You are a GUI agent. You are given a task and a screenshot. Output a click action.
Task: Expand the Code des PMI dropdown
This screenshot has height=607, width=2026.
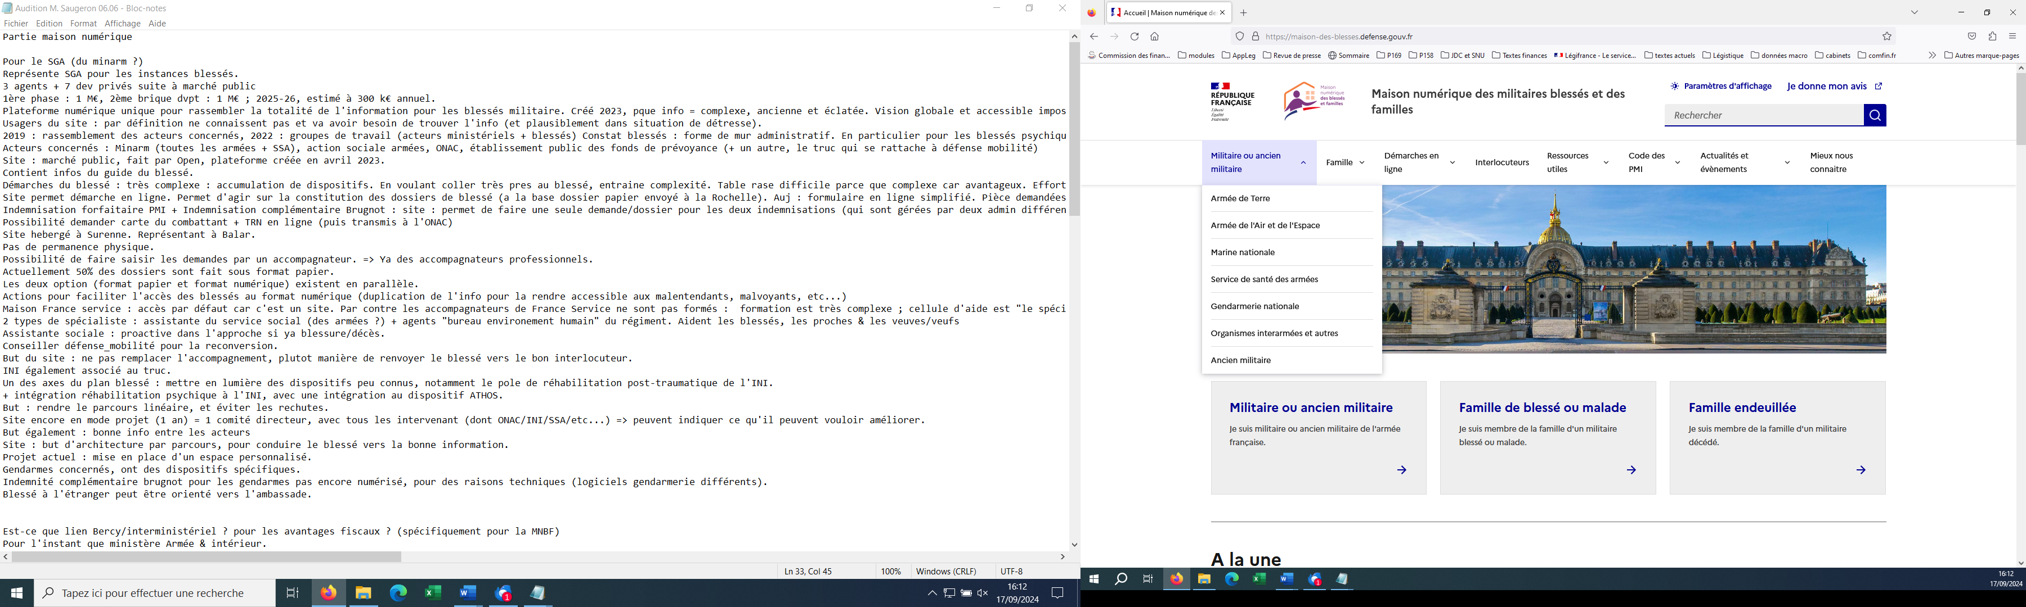(1653, 162)
